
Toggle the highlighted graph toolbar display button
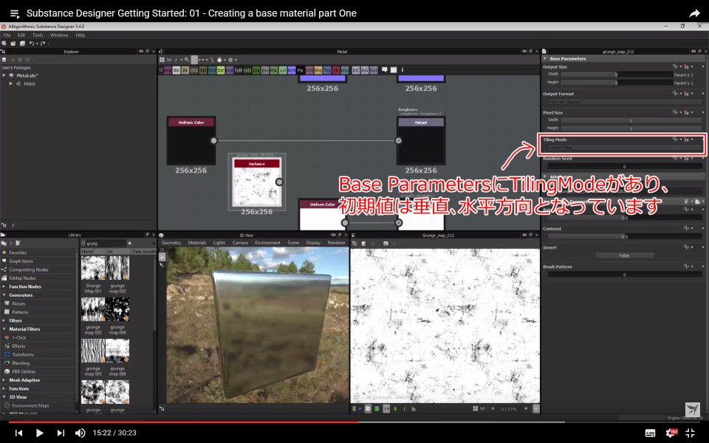click(x=194, y=60)
